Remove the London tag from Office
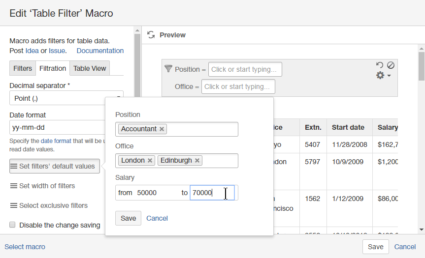425x258 pixels. (150, 161)
